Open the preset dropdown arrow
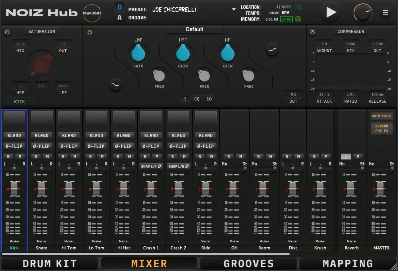Viewport: 398px width, 271px height. pyautogui.click(x=234, y=9)
